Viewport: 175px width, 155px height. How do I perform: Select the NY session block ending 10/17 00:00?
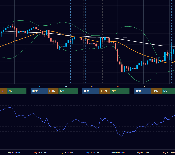point(16,91)
